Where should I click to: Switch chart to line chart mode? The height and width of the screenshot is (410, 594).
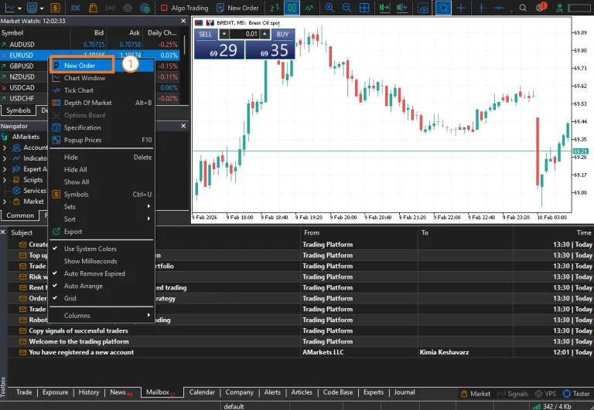(x=309, y=8)
